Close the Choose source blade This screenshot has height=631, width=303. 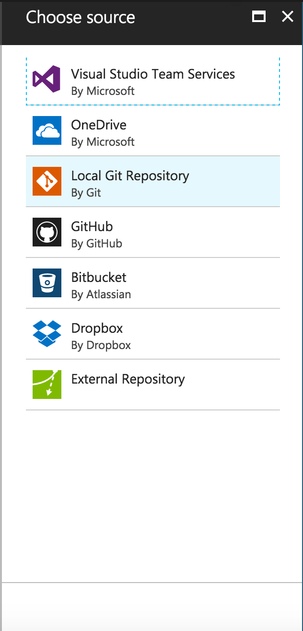(288, 17)
